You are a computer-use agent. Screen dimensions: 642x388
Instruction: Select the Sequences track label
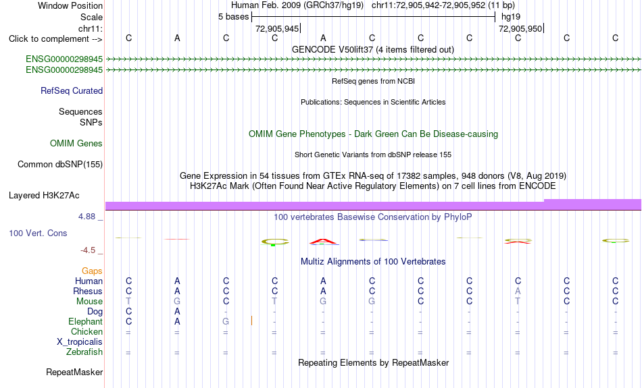click(x=80, y=111)
